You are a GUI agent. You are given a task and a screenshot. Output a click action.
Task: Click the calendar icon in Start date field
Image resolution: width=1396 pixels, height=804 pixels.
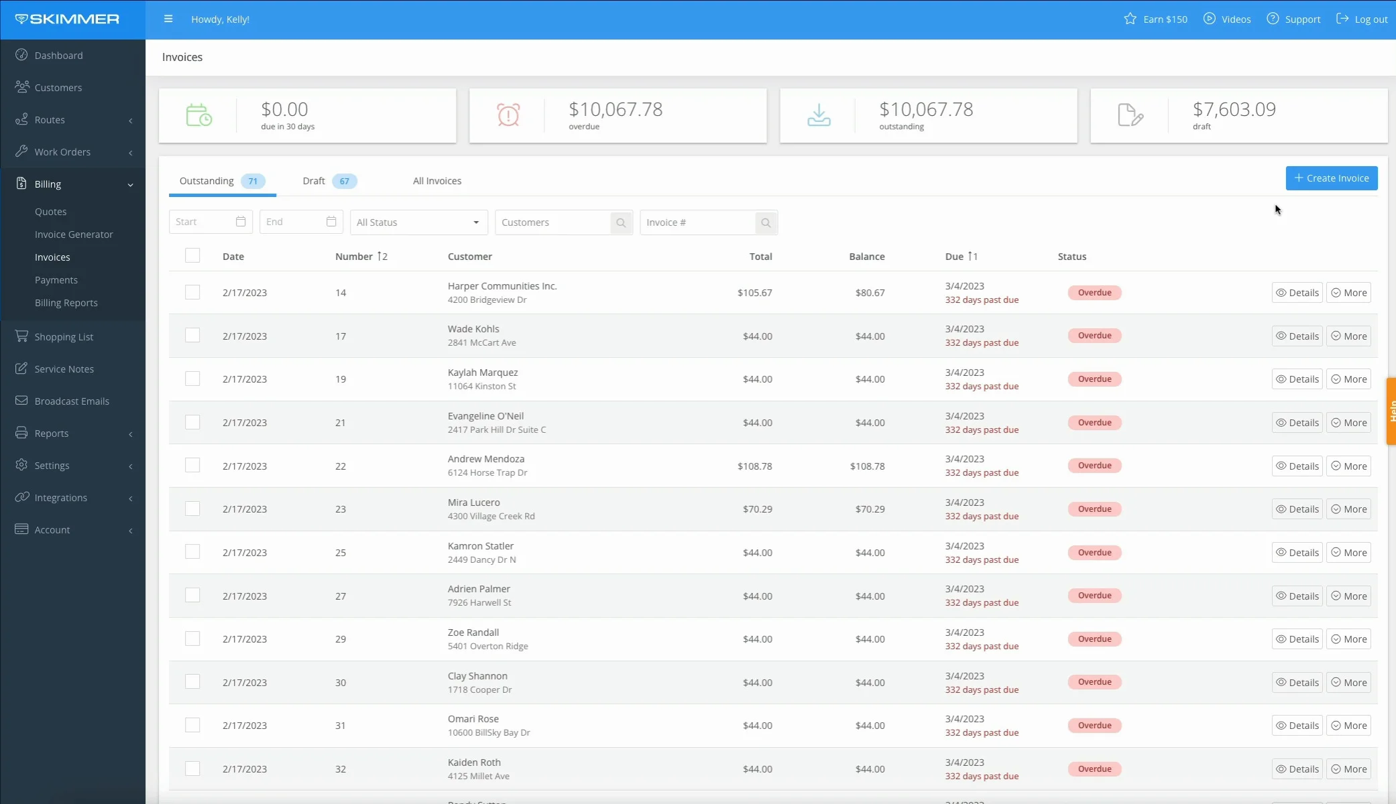click(241, 222)
